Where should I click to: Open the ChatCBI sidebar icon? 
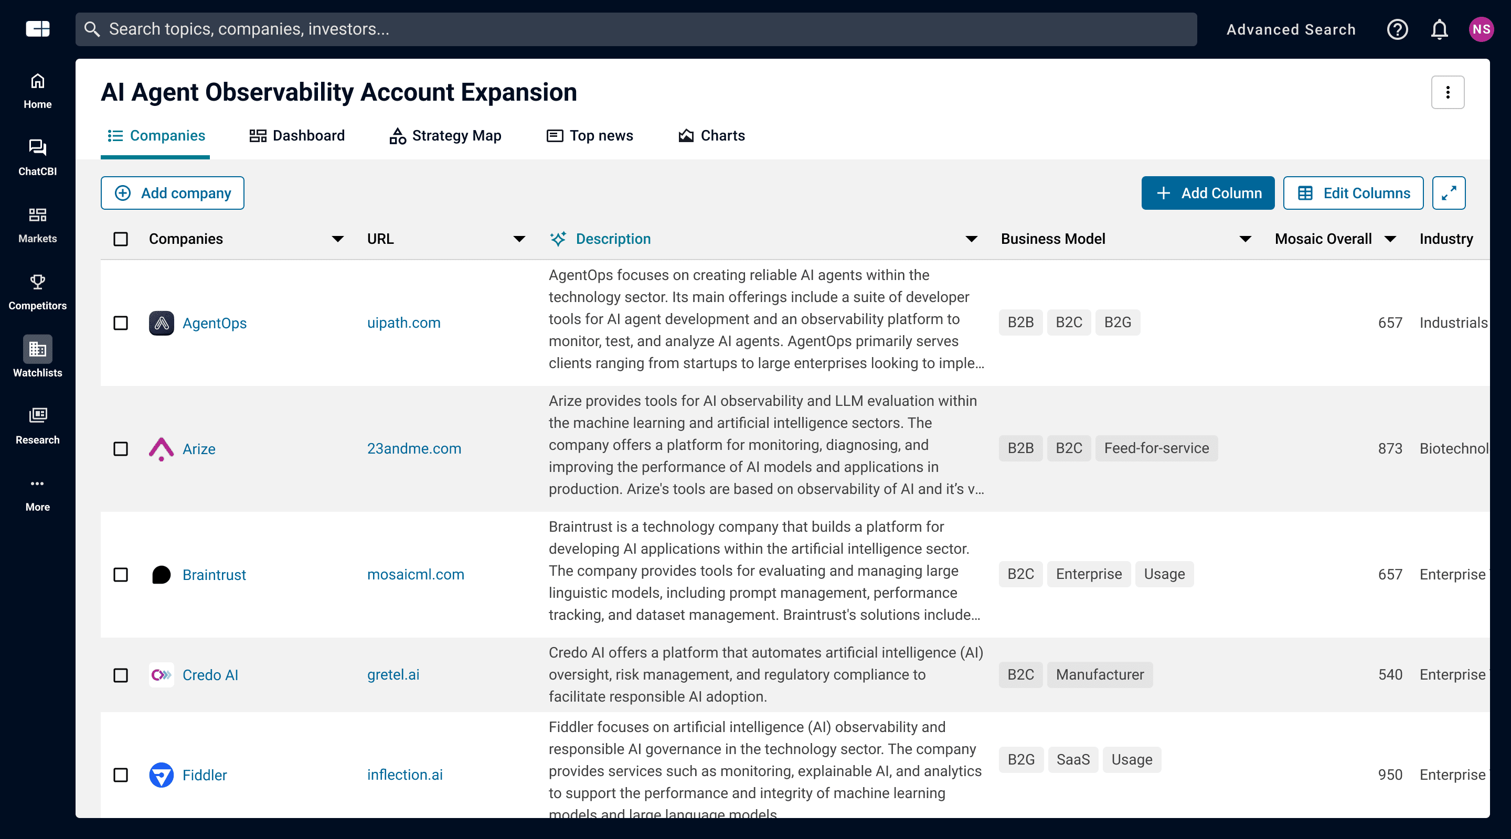(38, 157)
